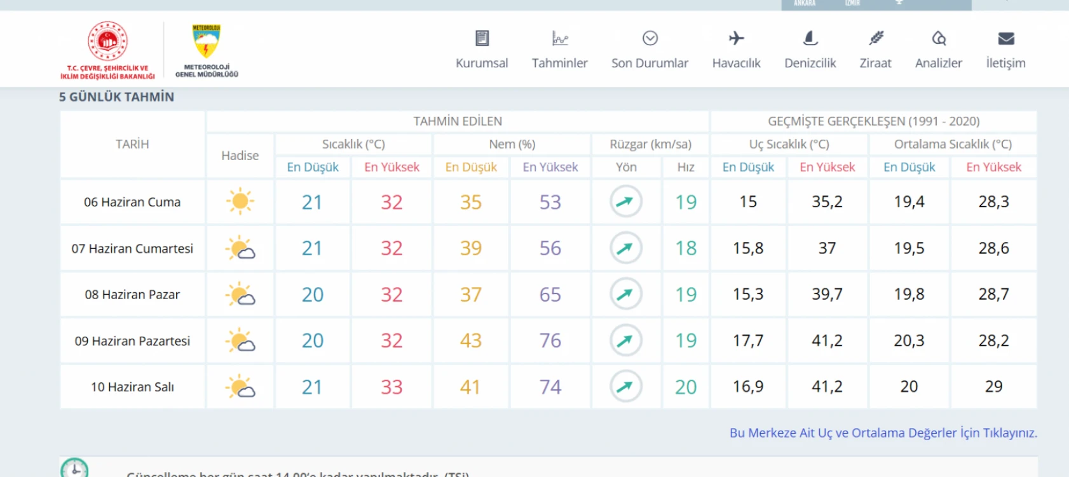Screen dimensions: 1069x477
Task: Click the Ziraat wheat icon
Action: tap(876, 39)
